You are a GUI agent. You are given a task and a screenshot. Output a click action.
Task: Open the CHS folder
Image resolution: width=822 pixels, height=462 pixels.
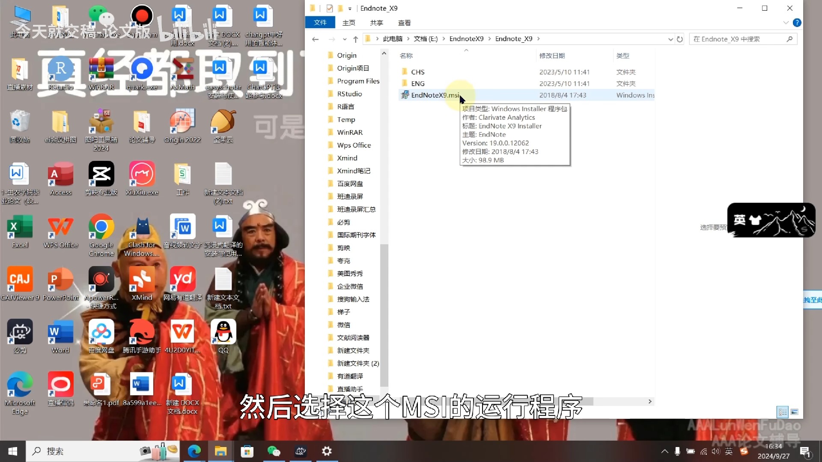point(417,72)
